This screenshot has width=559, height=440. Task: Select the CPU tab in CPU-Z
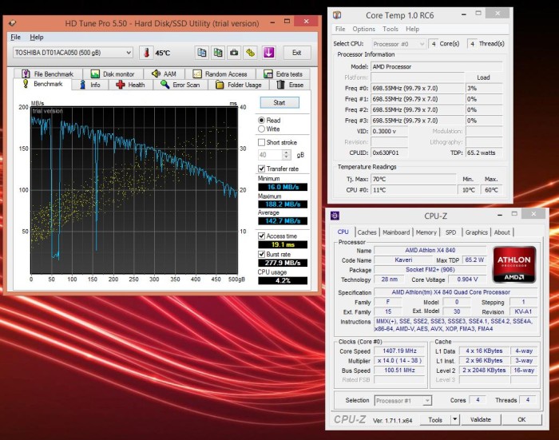pos(343,232)
